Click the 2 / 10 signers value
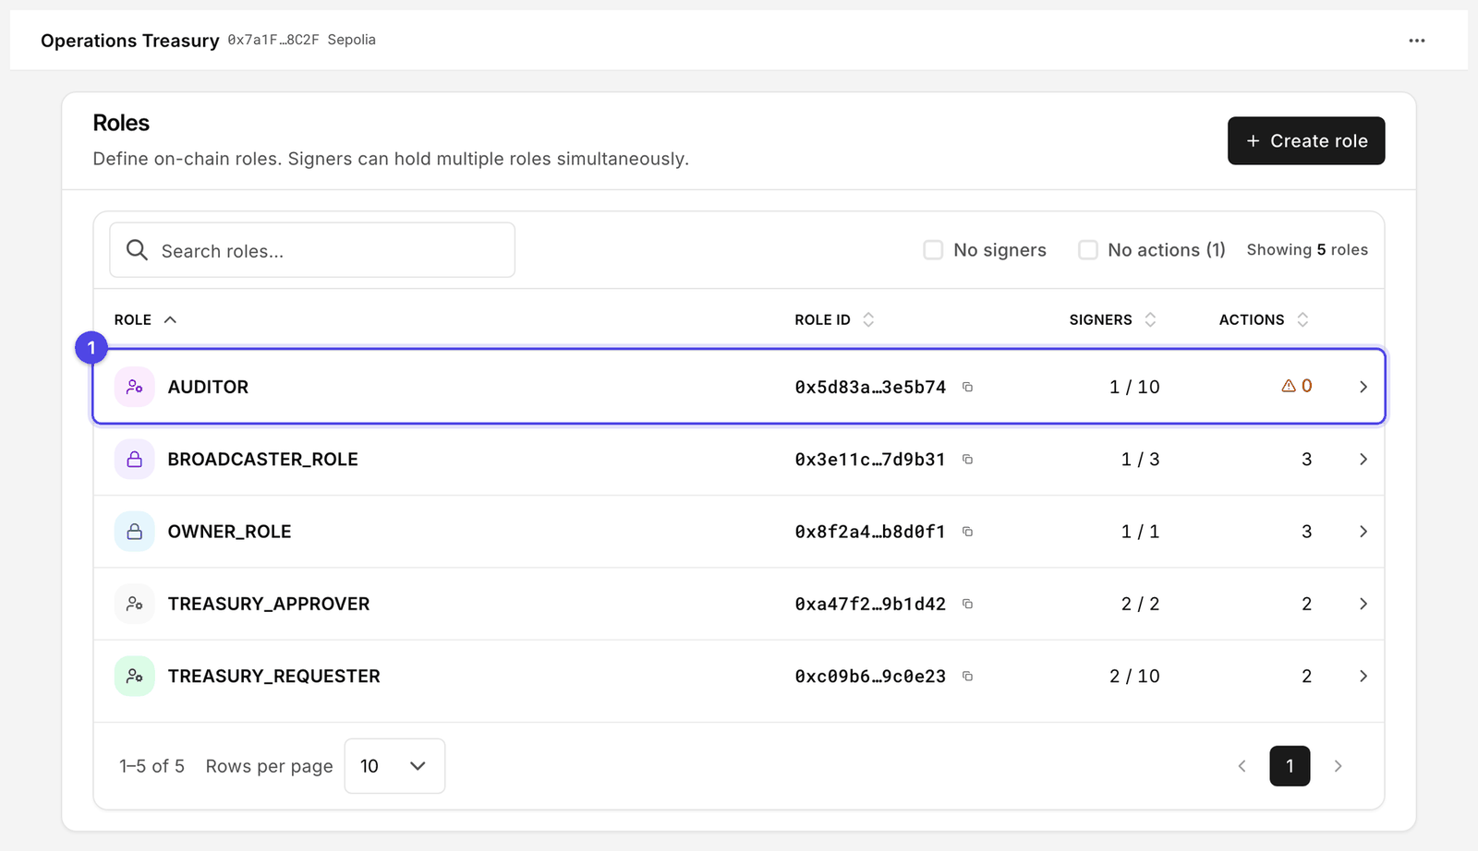 (x=1134, y=676)
